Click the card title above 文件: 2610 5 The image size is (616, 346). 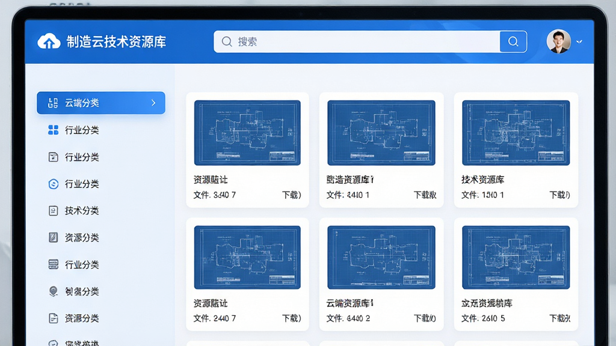tap(487, 303)
